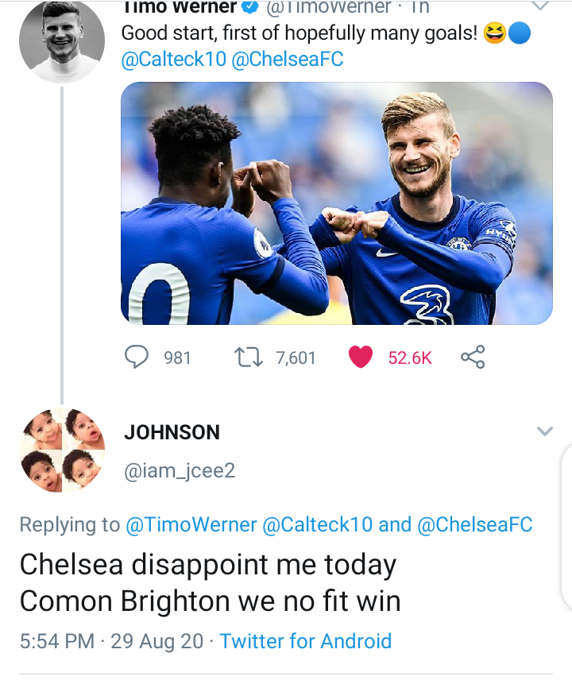Tap the 5:54 PM timestamp of the reply
Screen dimensions: 572x684
coord(57,641)
